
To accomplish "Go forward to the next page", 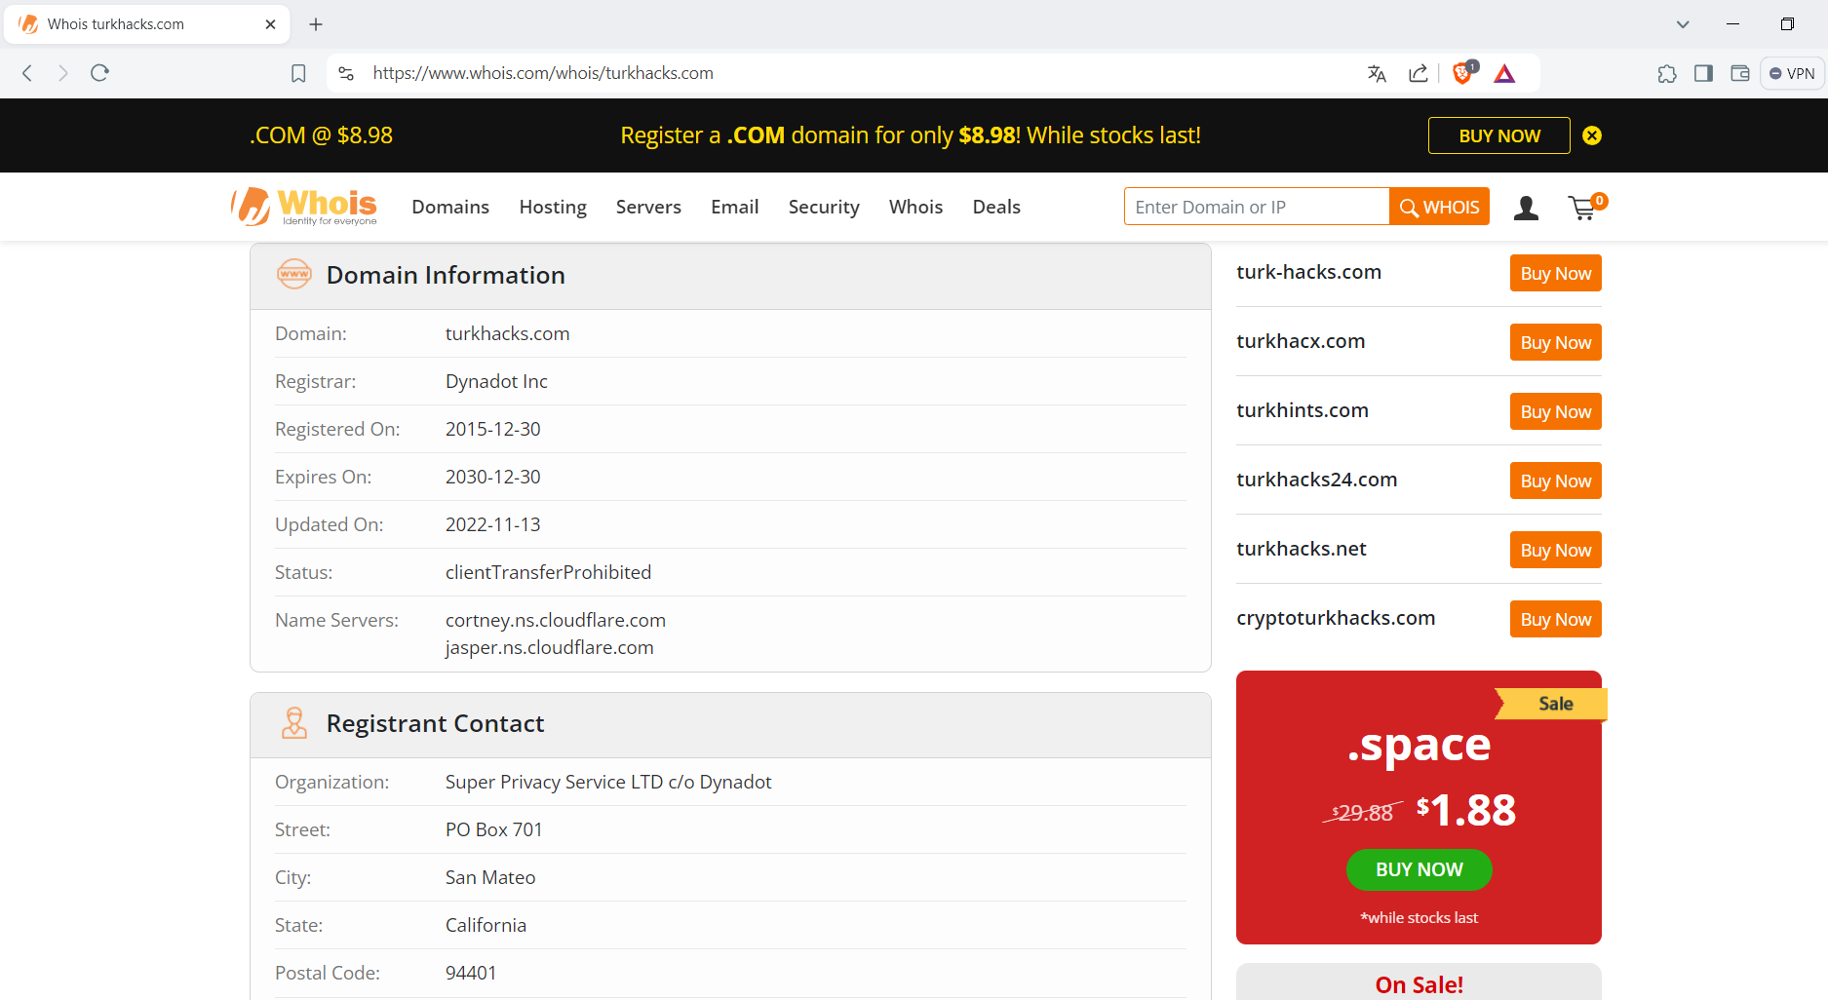I will pyautogui.click(x=63, y=73).
